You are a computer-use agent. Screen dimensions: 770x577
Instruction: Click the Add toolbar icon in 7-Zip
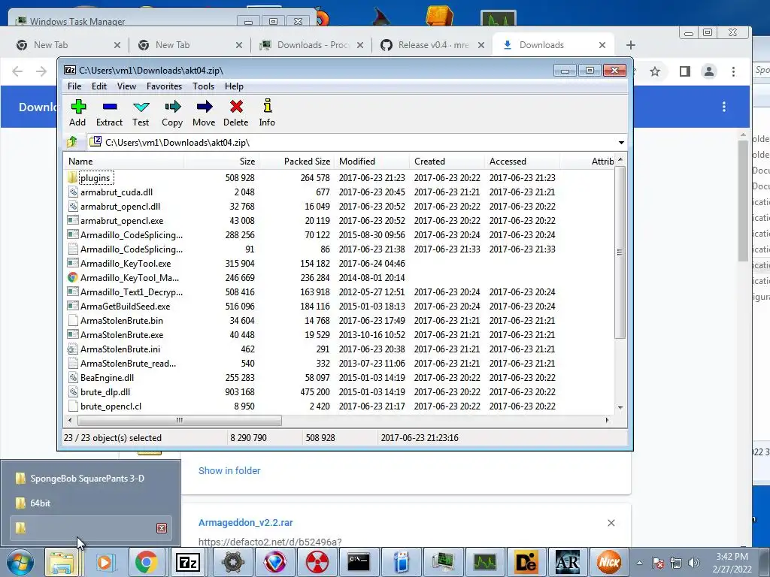point(77,113)
